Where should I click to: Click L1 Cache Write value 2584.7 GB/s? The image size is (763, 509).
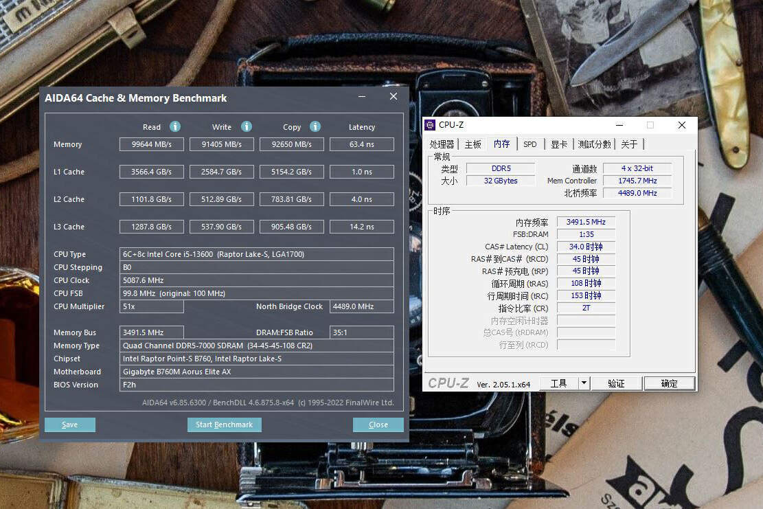coord(221,171)
